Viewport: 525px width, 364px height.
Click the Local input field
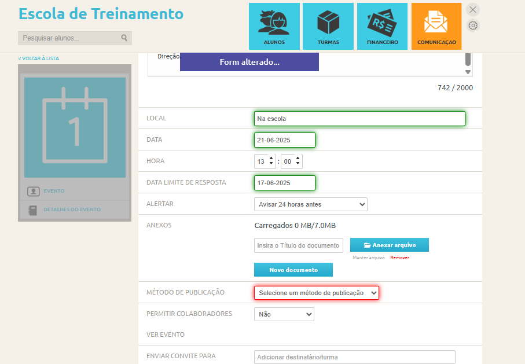point(359,119)
